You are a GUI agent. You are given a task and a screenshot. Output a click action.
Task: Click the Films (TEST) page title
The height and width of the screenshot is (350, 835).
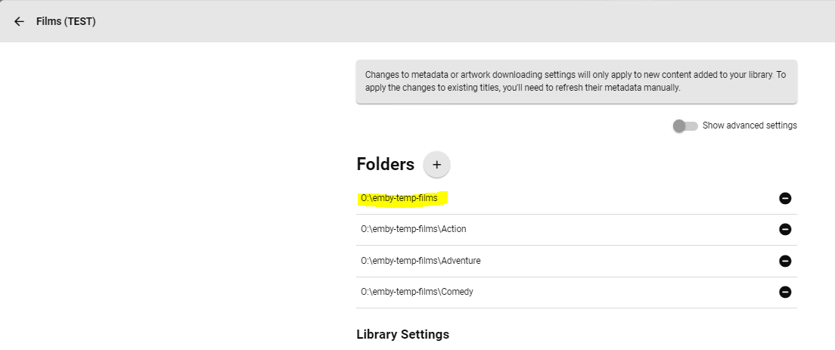click(66, 21)
